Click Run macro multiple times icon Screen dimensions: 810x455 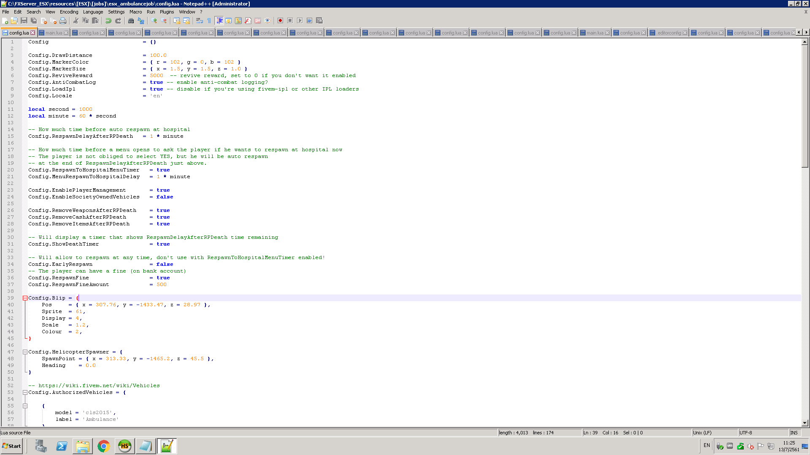(309, 21)
